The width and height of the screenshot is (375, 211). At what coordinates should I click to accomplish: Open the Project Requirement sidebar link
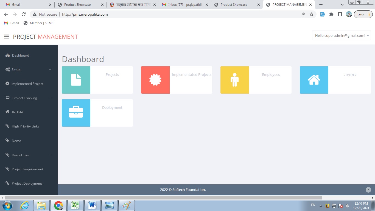point(27,169)
